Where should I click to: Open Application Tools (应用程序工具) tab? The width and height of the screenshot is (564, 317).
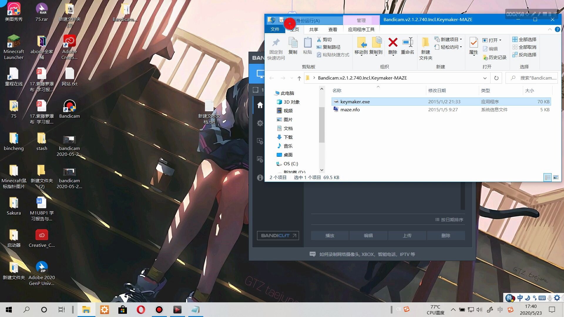point(361,29)
